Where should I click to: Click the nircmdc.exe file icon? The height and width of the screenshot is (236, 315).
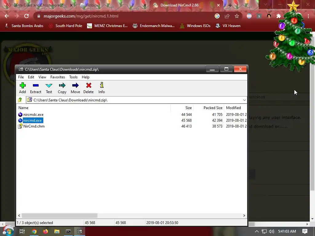click(20, 115)
